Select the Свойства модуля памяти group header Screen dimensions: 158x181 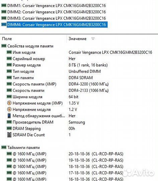30,46
